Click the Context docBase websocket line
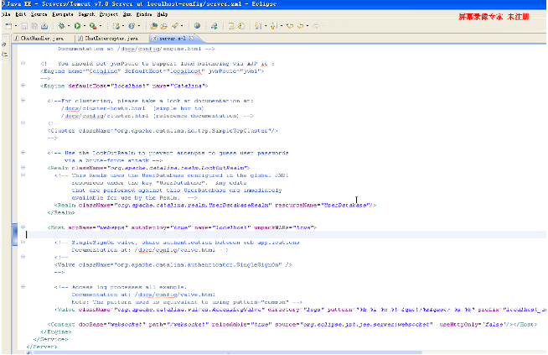Screen dimensions: 548x355 [292, 325]
